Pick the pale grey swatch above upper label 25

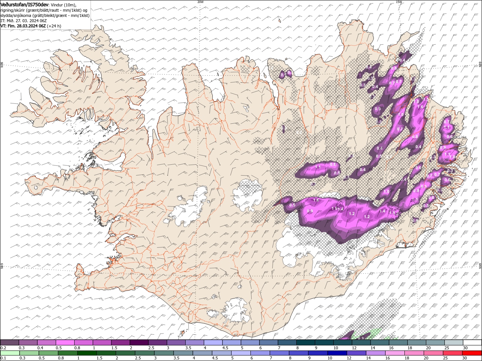454,343
